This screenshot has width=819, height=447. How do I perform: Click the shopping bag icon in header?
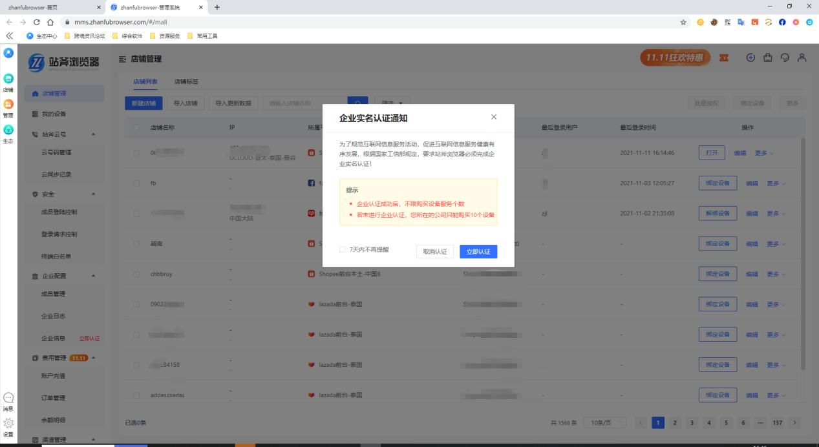[x=768, y=57]
